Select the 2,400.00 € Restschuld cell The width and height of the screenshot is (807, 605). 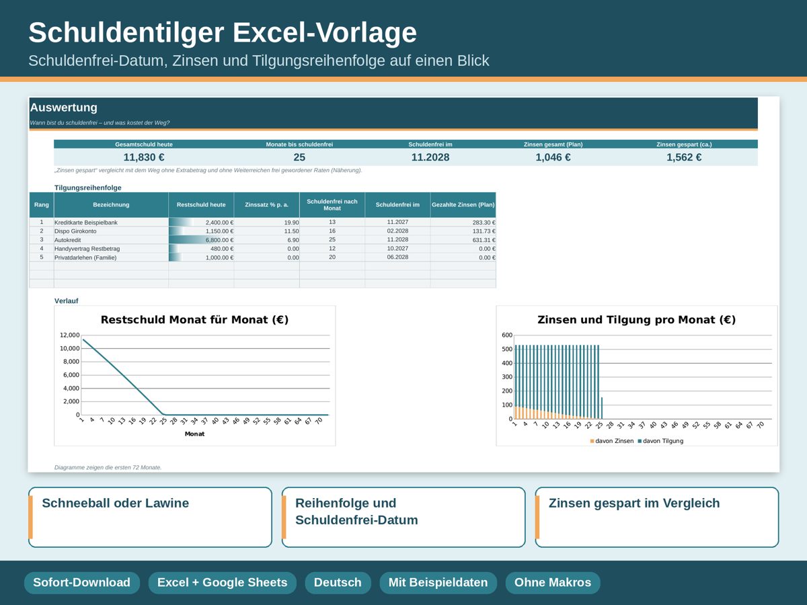(201, 223)
